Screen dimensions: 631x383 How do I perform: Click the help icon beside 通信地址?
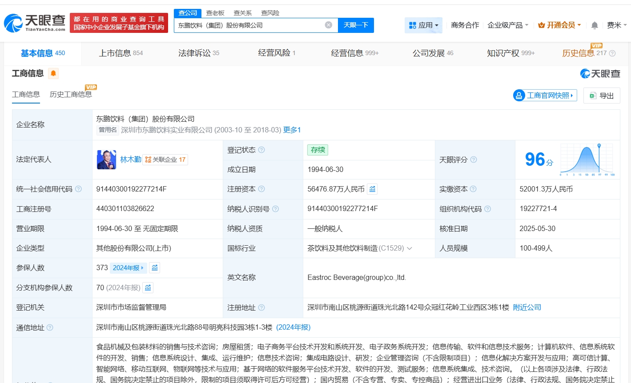point(50,327)
